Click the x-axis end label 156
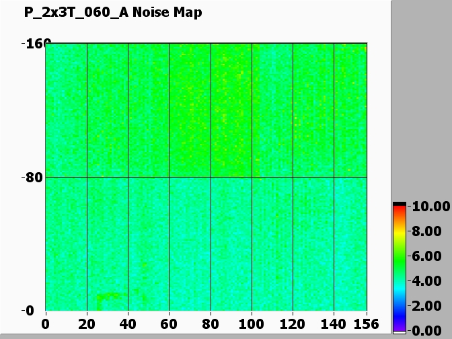Viewport: 452px width, 339px height. coord(367,324)
